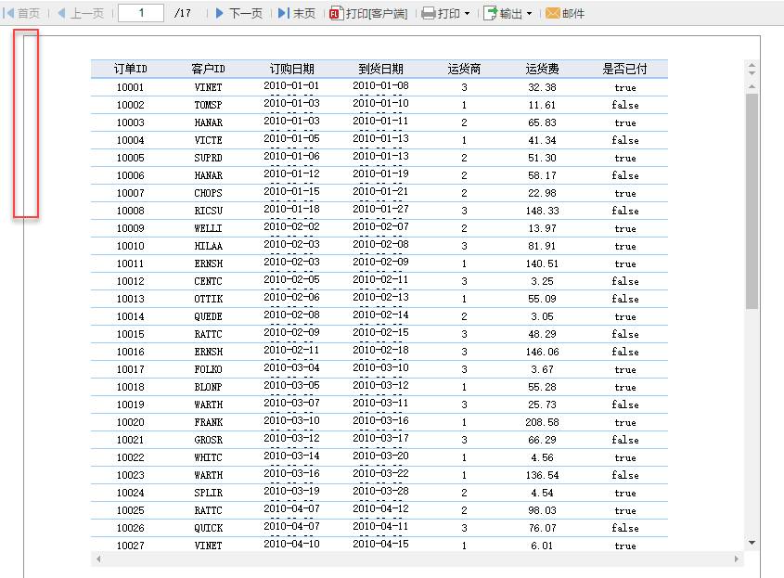Select customer cell FOLKO
Screen dimensions: 784x578
point(208,369)
